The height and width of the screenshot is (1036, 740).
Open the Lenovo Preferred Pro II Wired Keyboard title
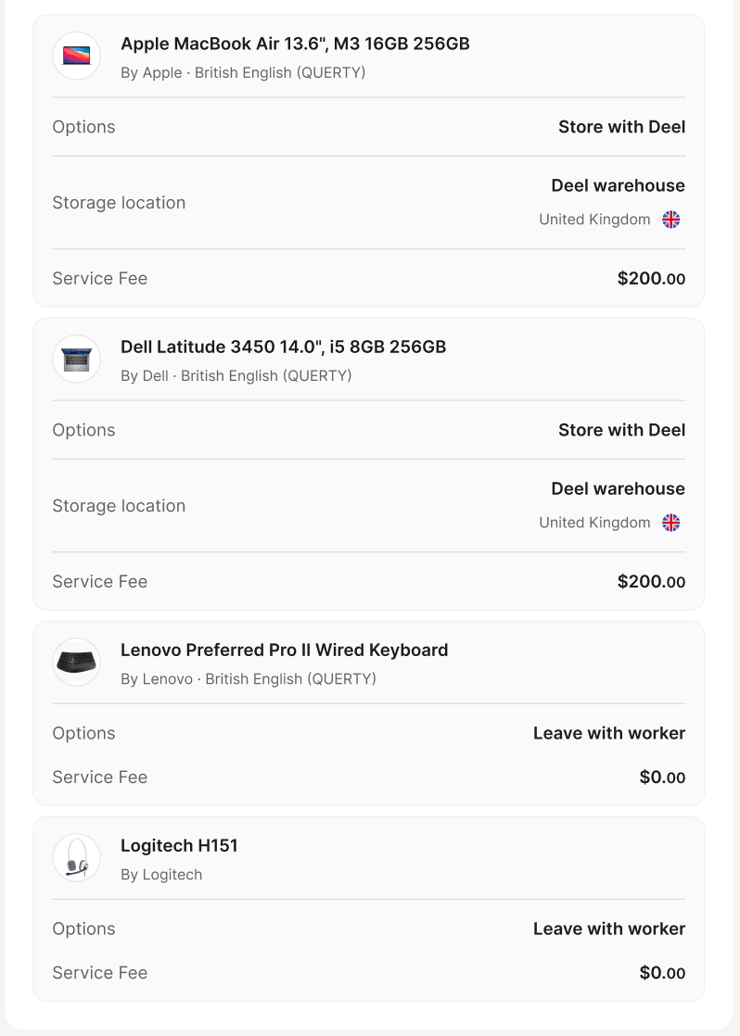tap(285, 651)
